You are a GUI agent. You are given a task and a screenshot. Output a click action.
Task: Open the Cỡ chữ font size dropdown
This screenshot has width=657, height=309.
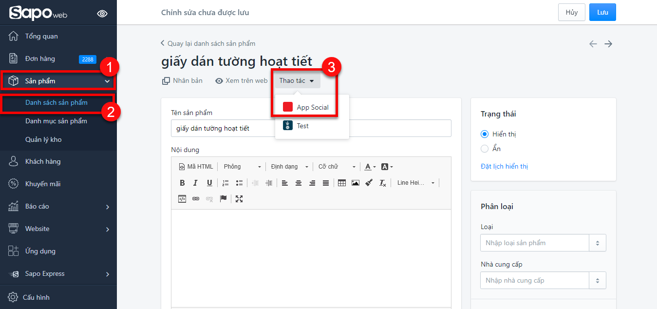(337, 167)
